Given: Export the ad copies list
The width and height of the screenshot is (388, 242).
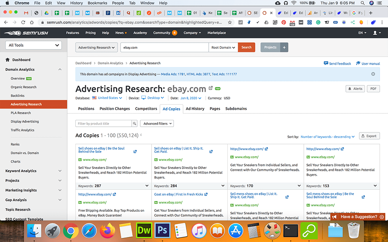Looking at the screenshot, I should pos(369,136).
